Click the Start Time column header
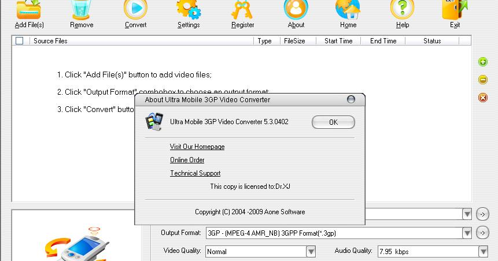This screenshot has height=261, width=498. click(338, 41)
